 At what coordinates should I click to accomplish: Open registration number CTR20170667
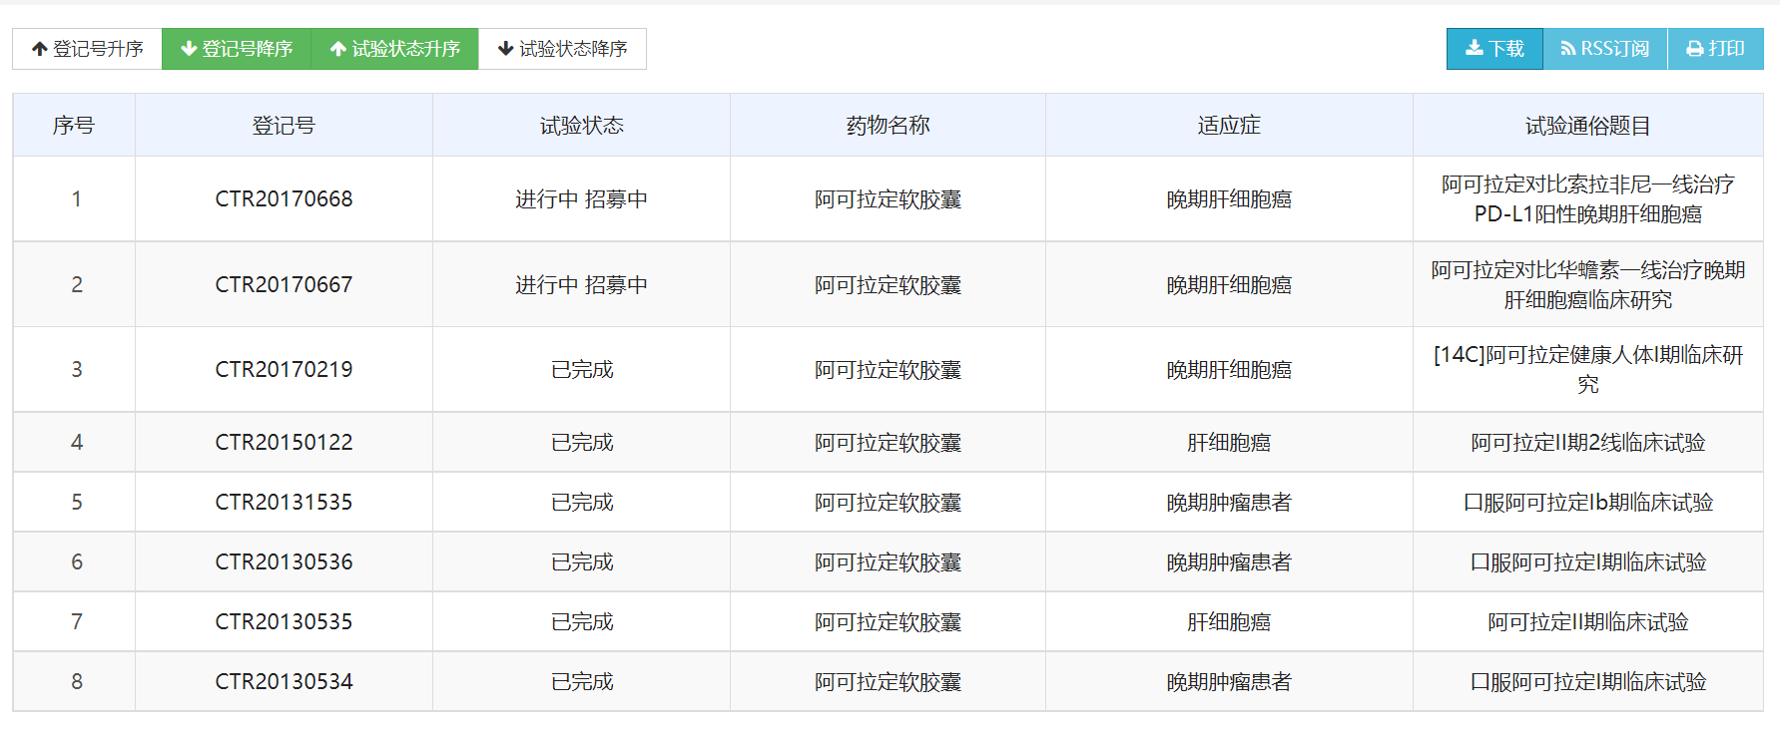(284, 285)
